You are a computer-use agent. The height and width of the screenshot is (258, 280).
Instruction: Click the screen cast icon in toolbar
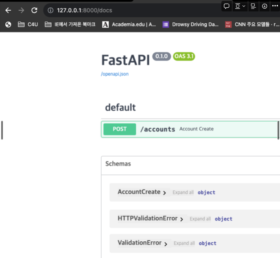253,6
